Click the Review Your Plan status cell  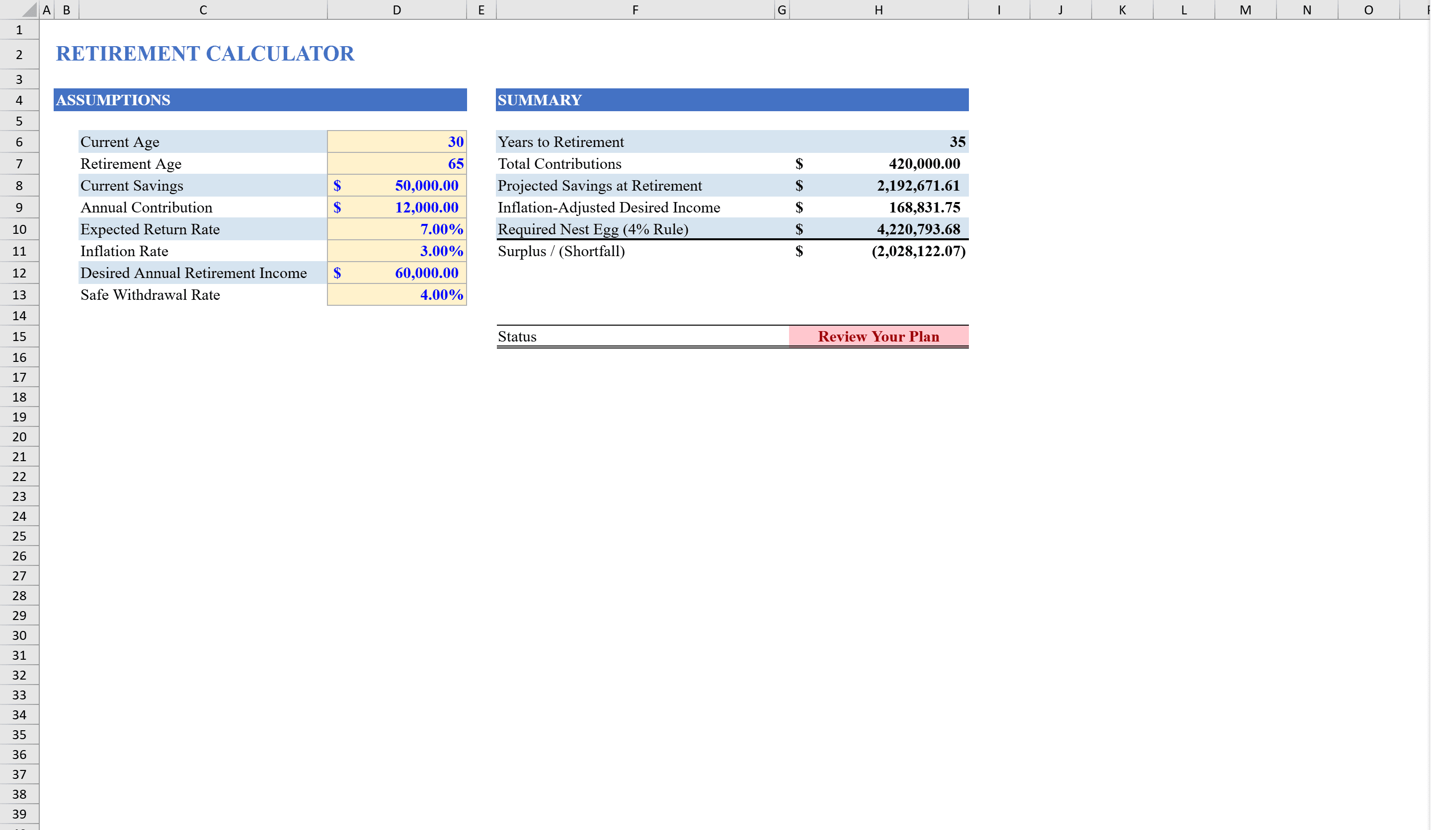click(878, 336)
